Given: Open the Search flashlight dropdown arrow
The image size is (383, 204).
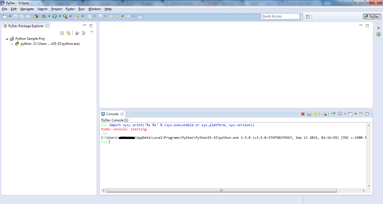Looking at the screenshot, I should point(82,16).
